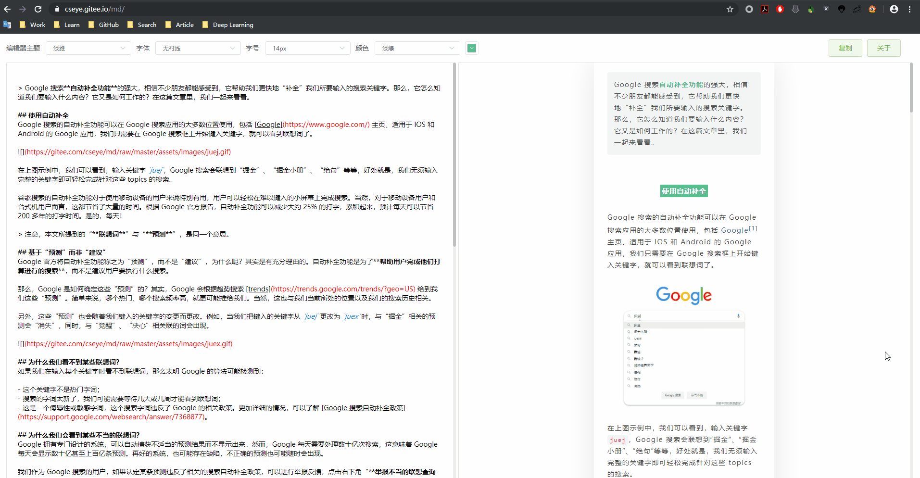Click the editor pane vertical scrollbar
Viewport: 920px width, 478px height.
click(x=454, y=155)
